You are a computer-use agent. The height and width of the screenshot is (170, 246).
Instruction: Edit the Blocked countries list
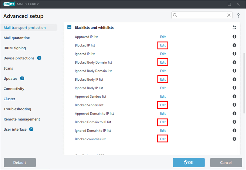coord(163,139)
